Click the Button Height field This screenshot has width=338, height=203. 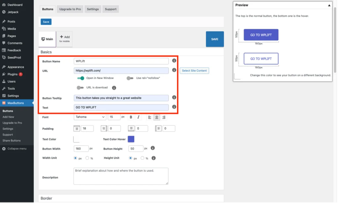136,149
